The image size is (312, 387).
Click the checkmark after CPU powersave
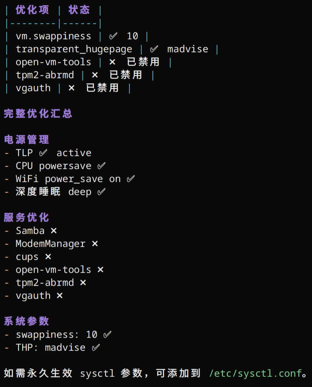tap(101, 166)
